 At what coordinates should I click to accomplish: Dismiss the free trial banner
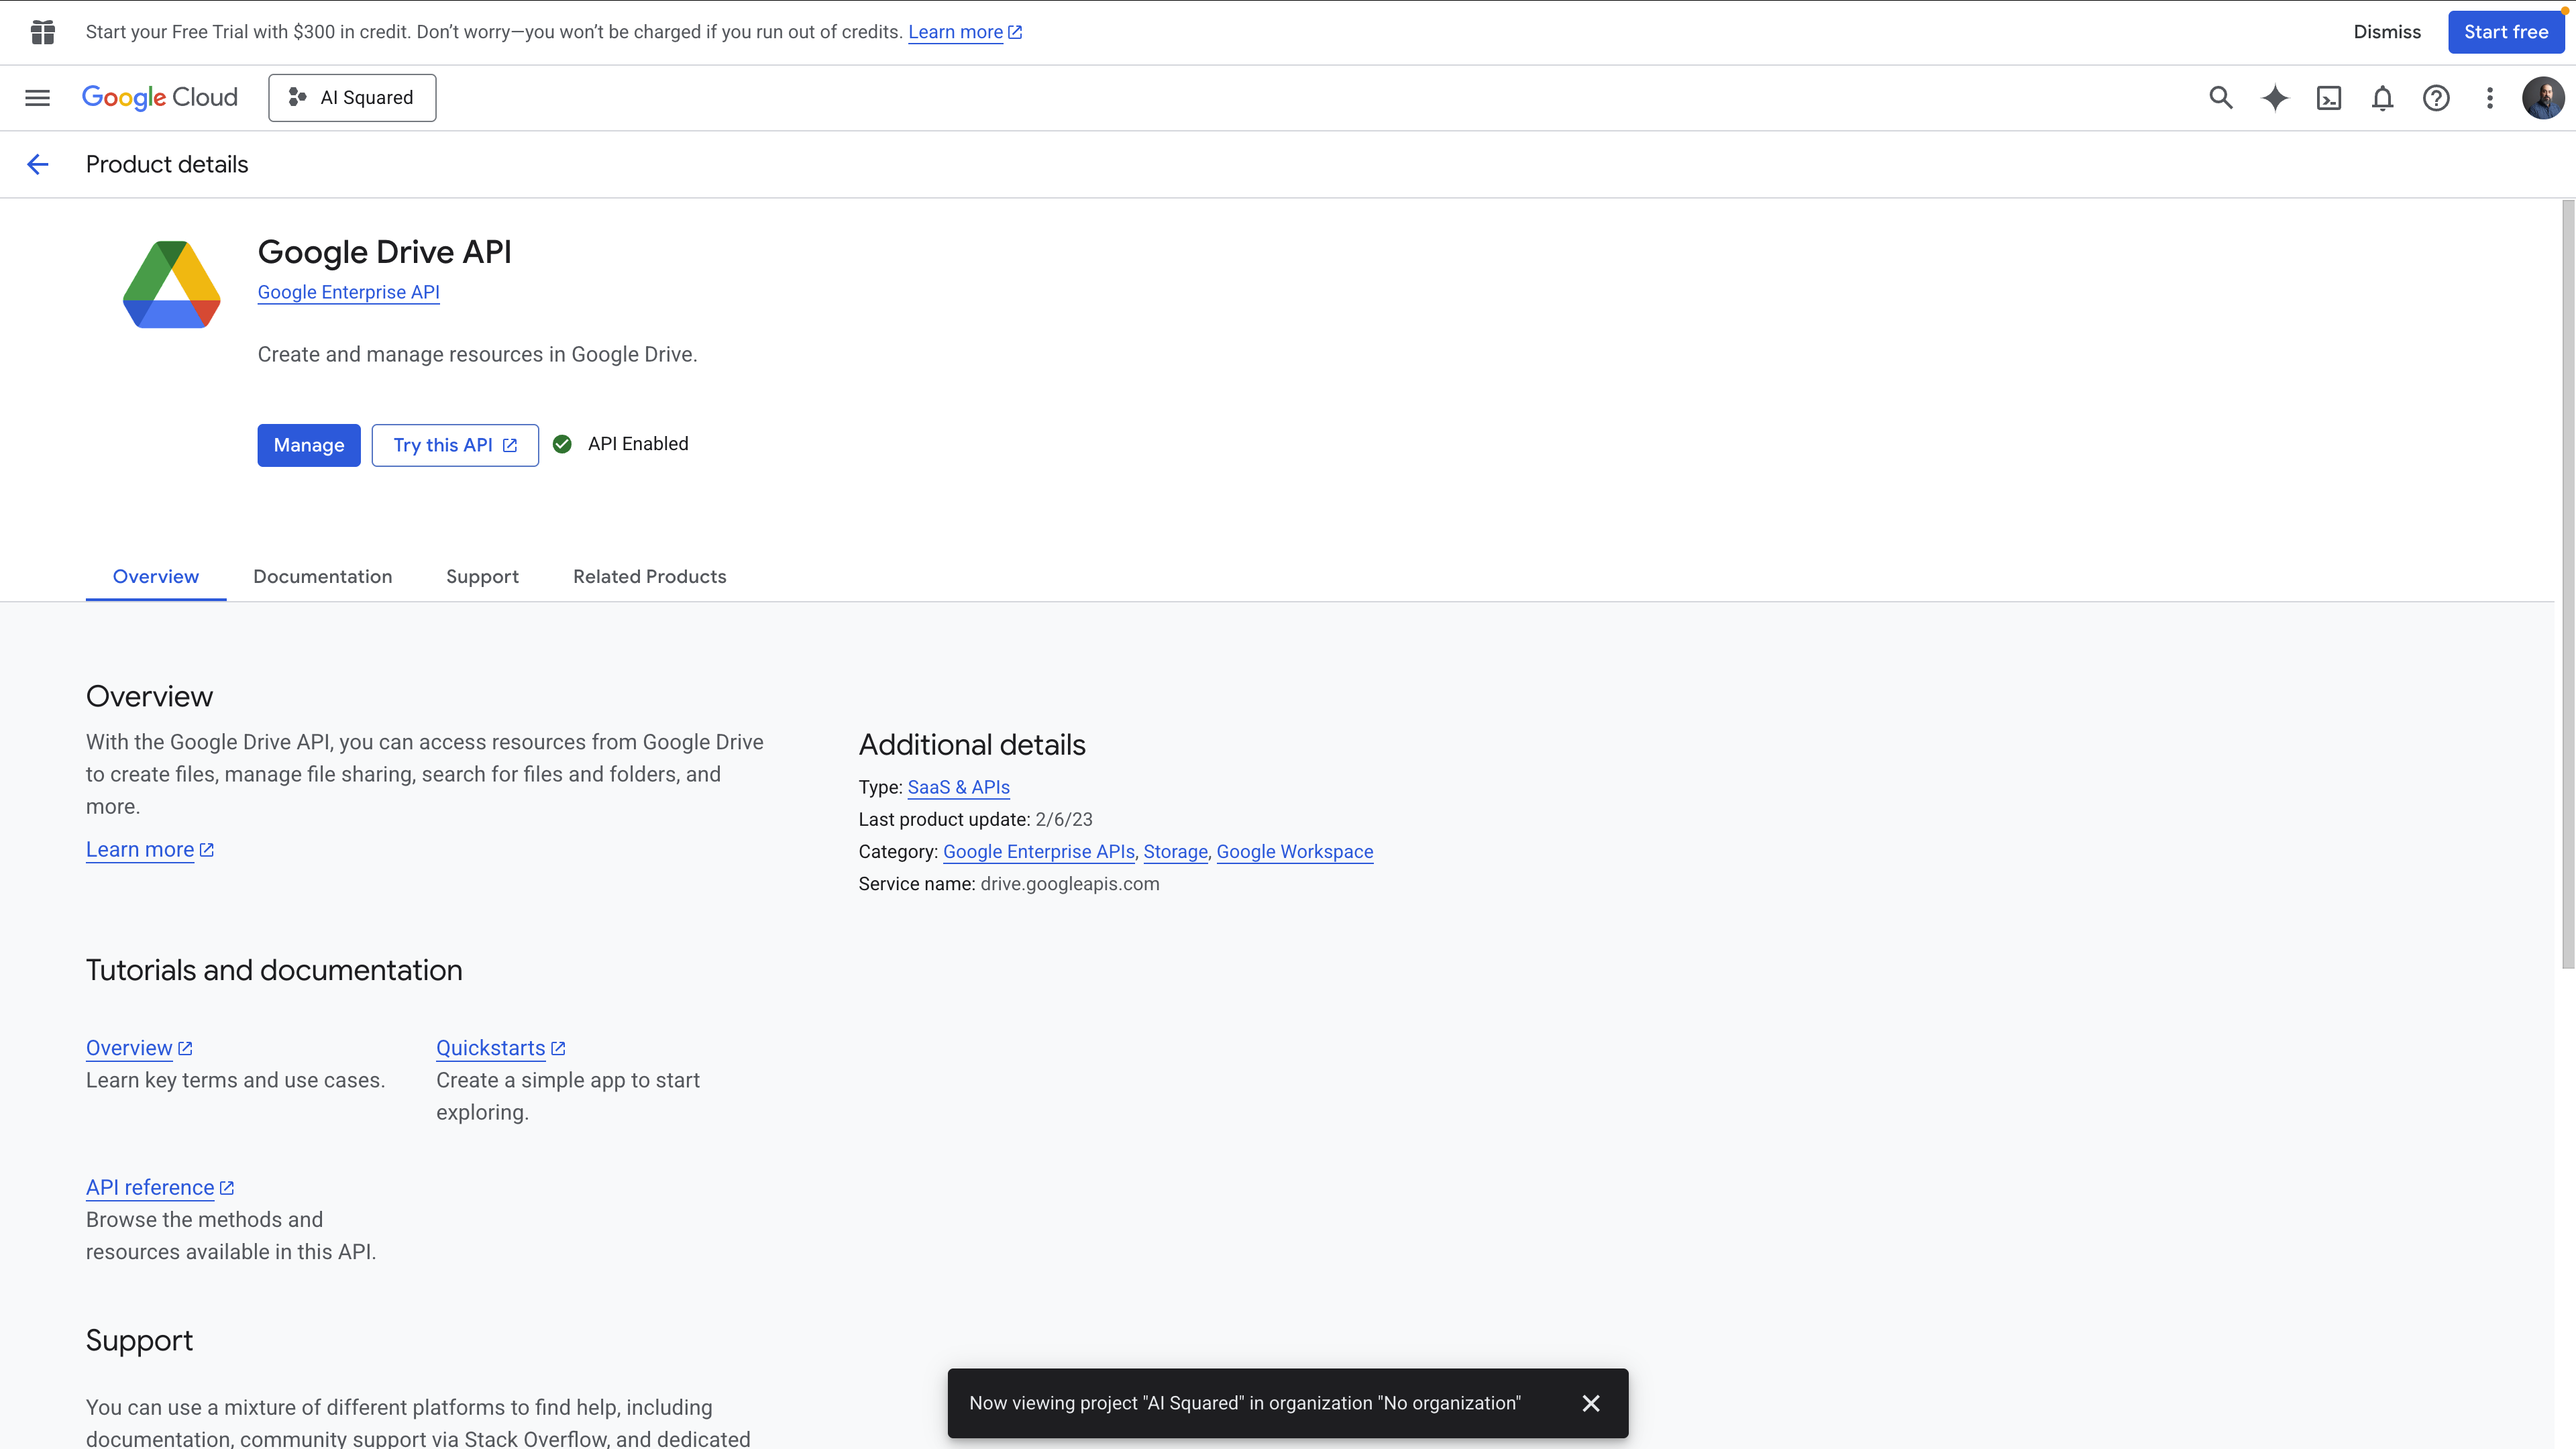point(2387,32)
